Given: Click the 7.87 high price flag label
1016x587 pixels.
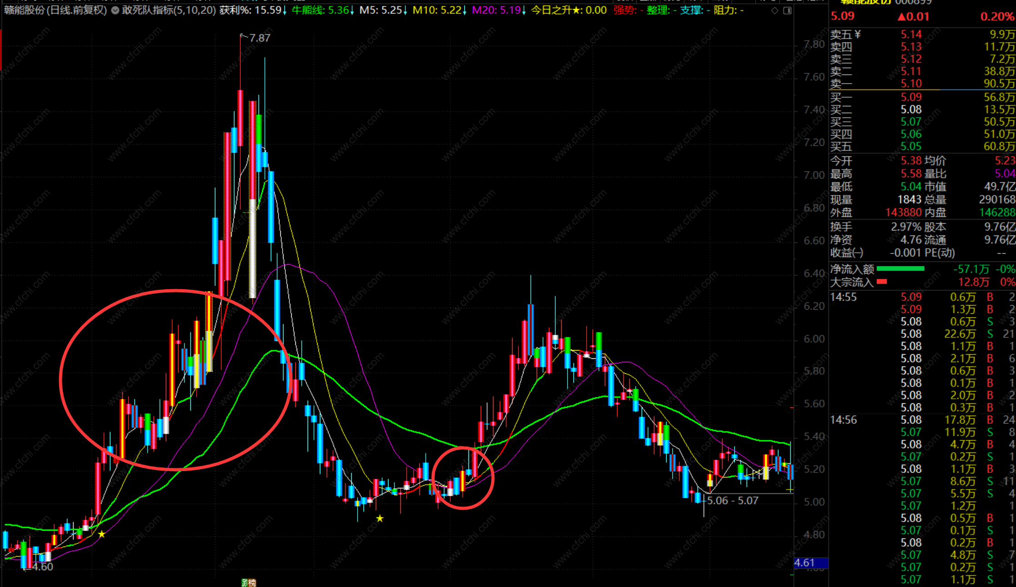Looking at the screenshot, I should click(259, 38).
